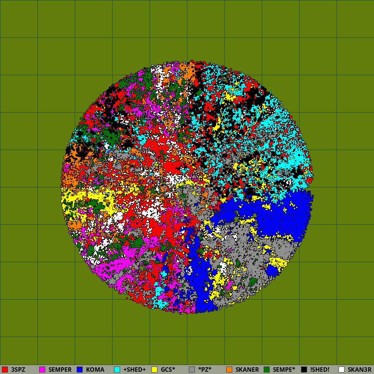
Task: Select the 3SPZ legend label
Action: (18, 370)
